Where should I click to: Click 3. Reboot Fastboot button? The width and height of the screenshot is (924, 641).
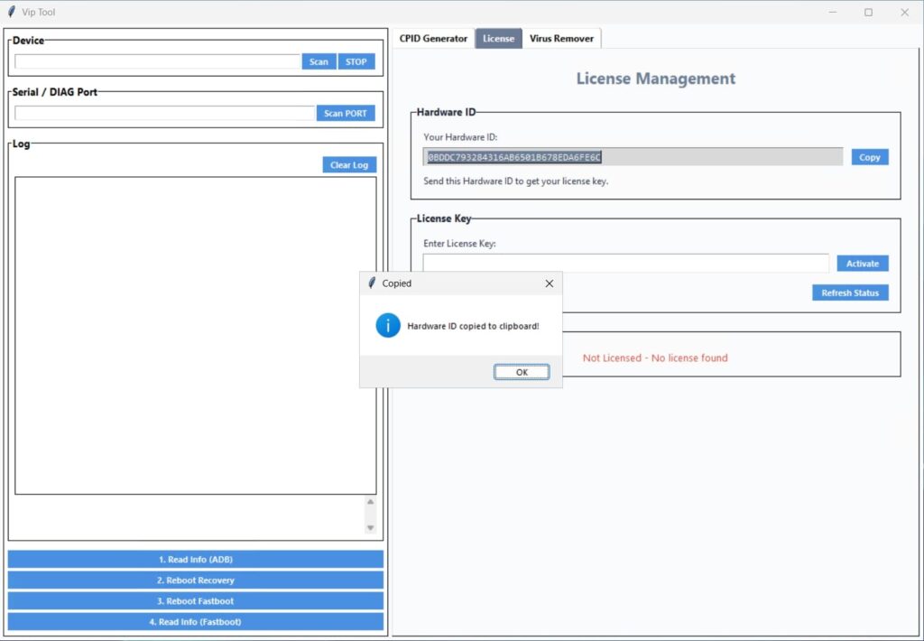(x=196, y=601)
